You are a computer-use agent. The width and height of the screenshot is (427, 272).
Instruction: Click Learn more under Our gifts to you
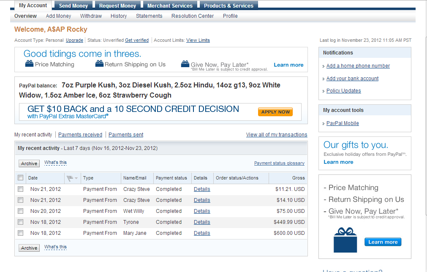[338, 162]
